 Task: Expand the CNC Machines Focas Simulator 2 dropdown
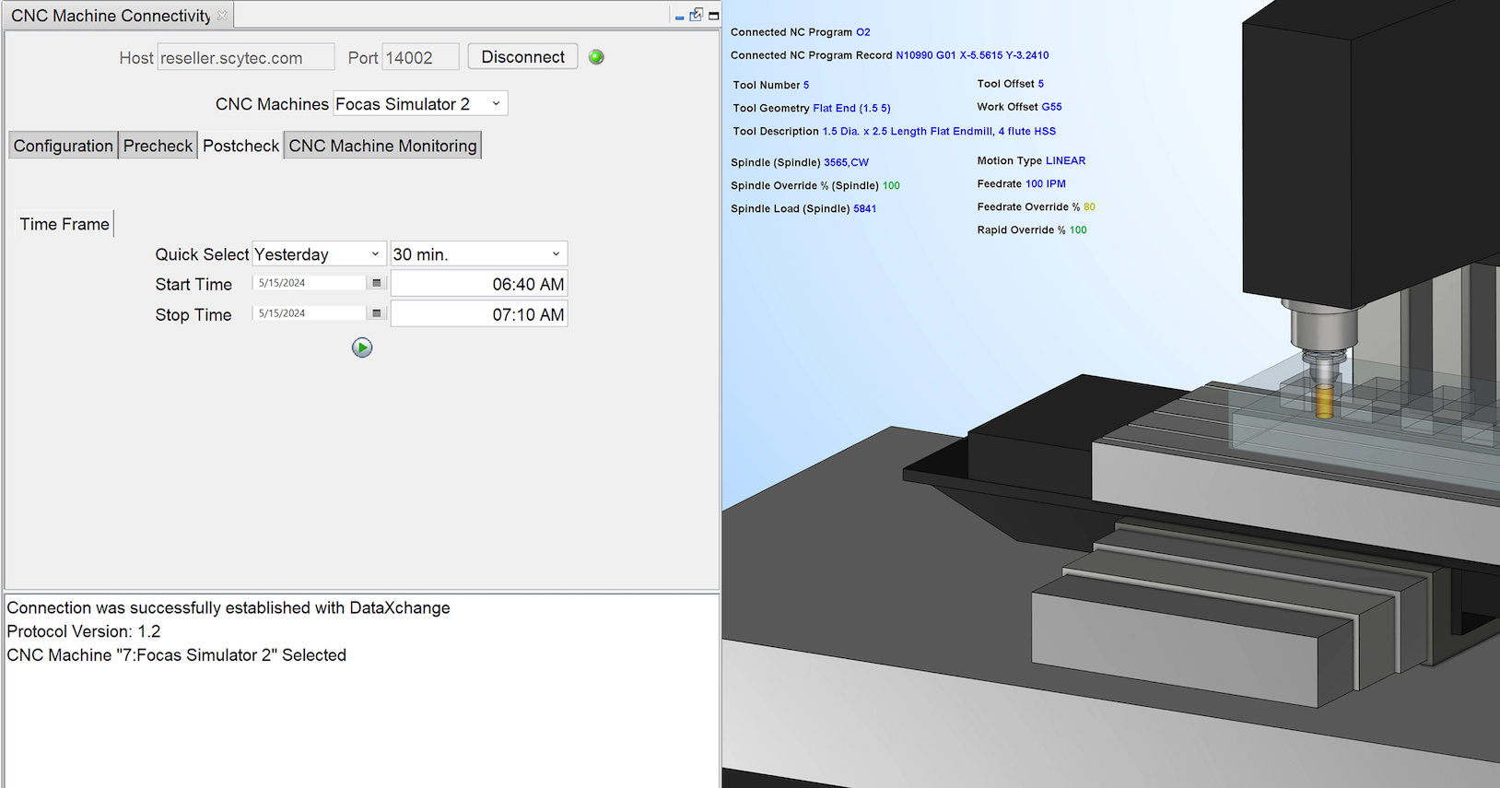tap(420, 103)
